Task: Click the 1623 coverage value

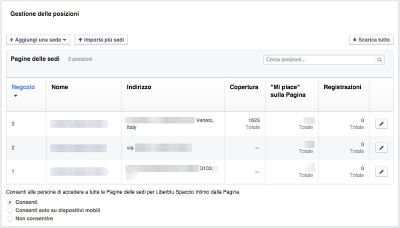Action: point(254,120)
